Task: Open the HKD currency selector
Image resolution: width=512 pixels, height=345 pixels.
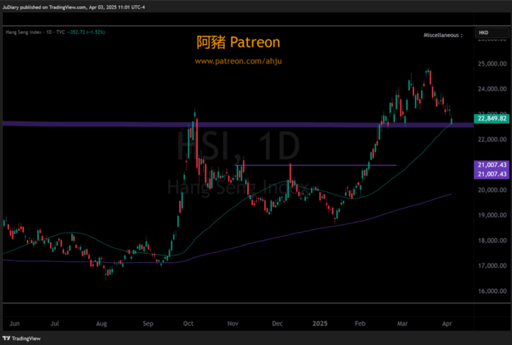Action: pos(491,33)
